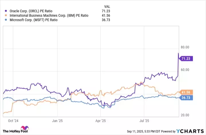Click the Jan '25 x-axis label
206x135 pixels.
pos(58,121)
